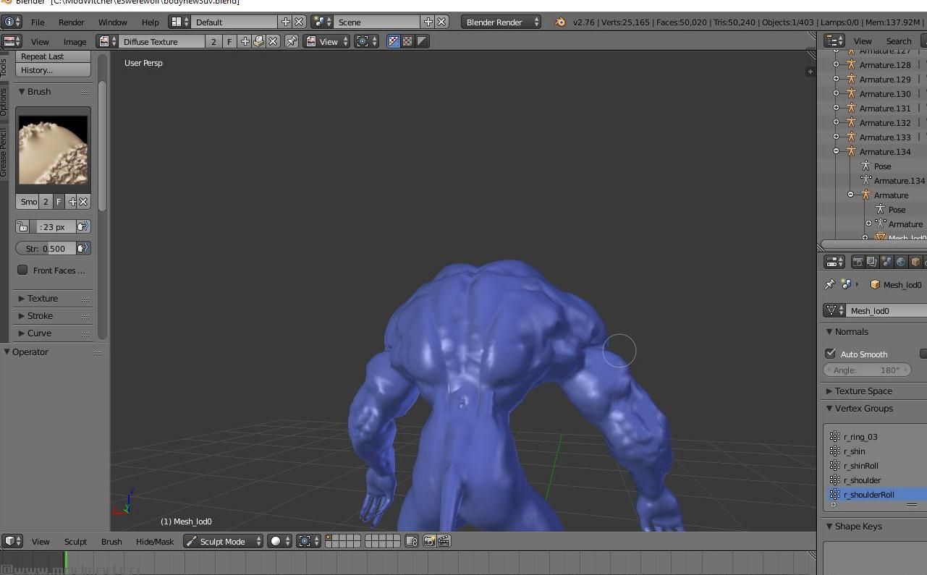Uncheck Auto Smooth option
Viewport: 927px width, 575px height.
(x=831, y=354)
